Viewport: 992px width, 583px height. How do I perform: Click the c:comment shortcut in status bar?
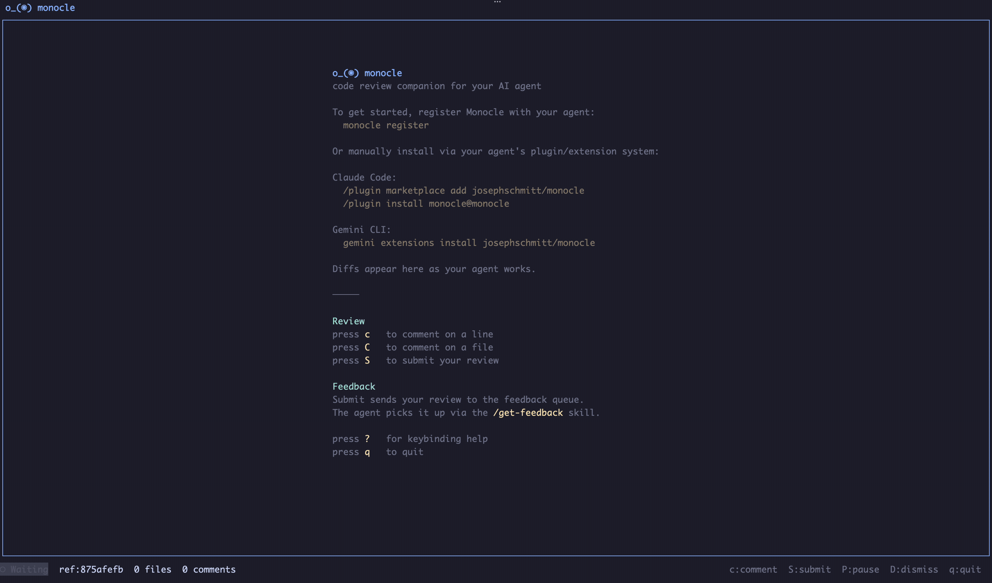pyautogui.click(x=753, y=569)
